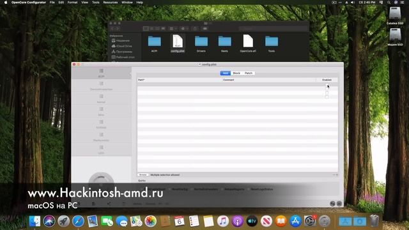
Task: Open App Store from the Dock
Action: pos(295,221)
